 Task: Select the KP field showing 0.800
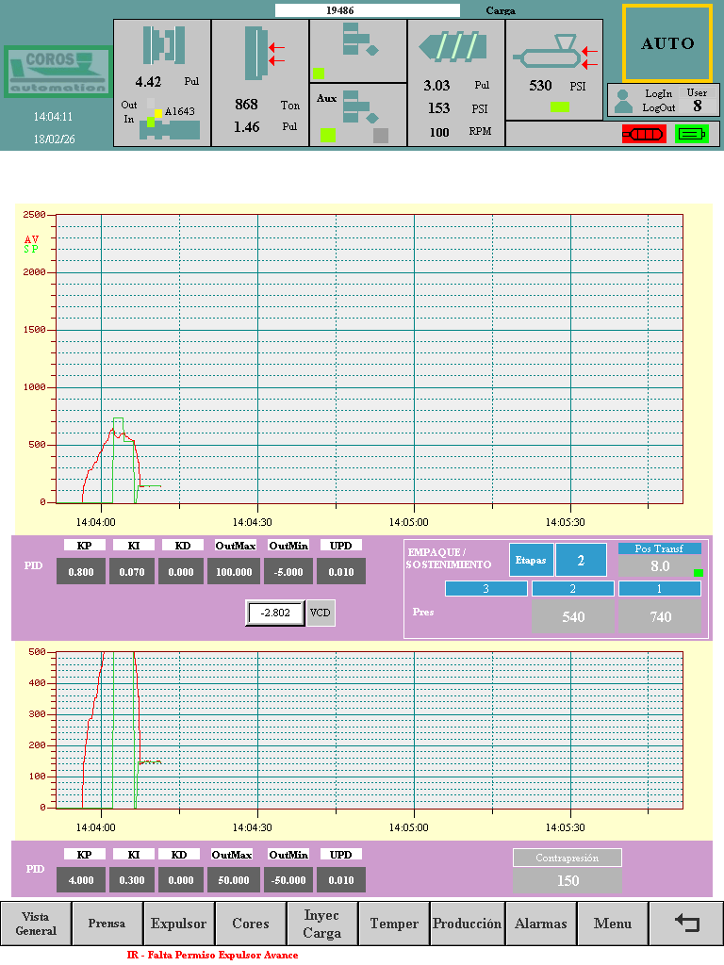81,572
